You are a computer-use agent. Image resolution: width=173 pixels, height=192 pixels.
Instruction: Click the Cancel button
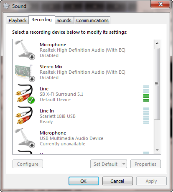pyautogui.click(x=117, y=181)
